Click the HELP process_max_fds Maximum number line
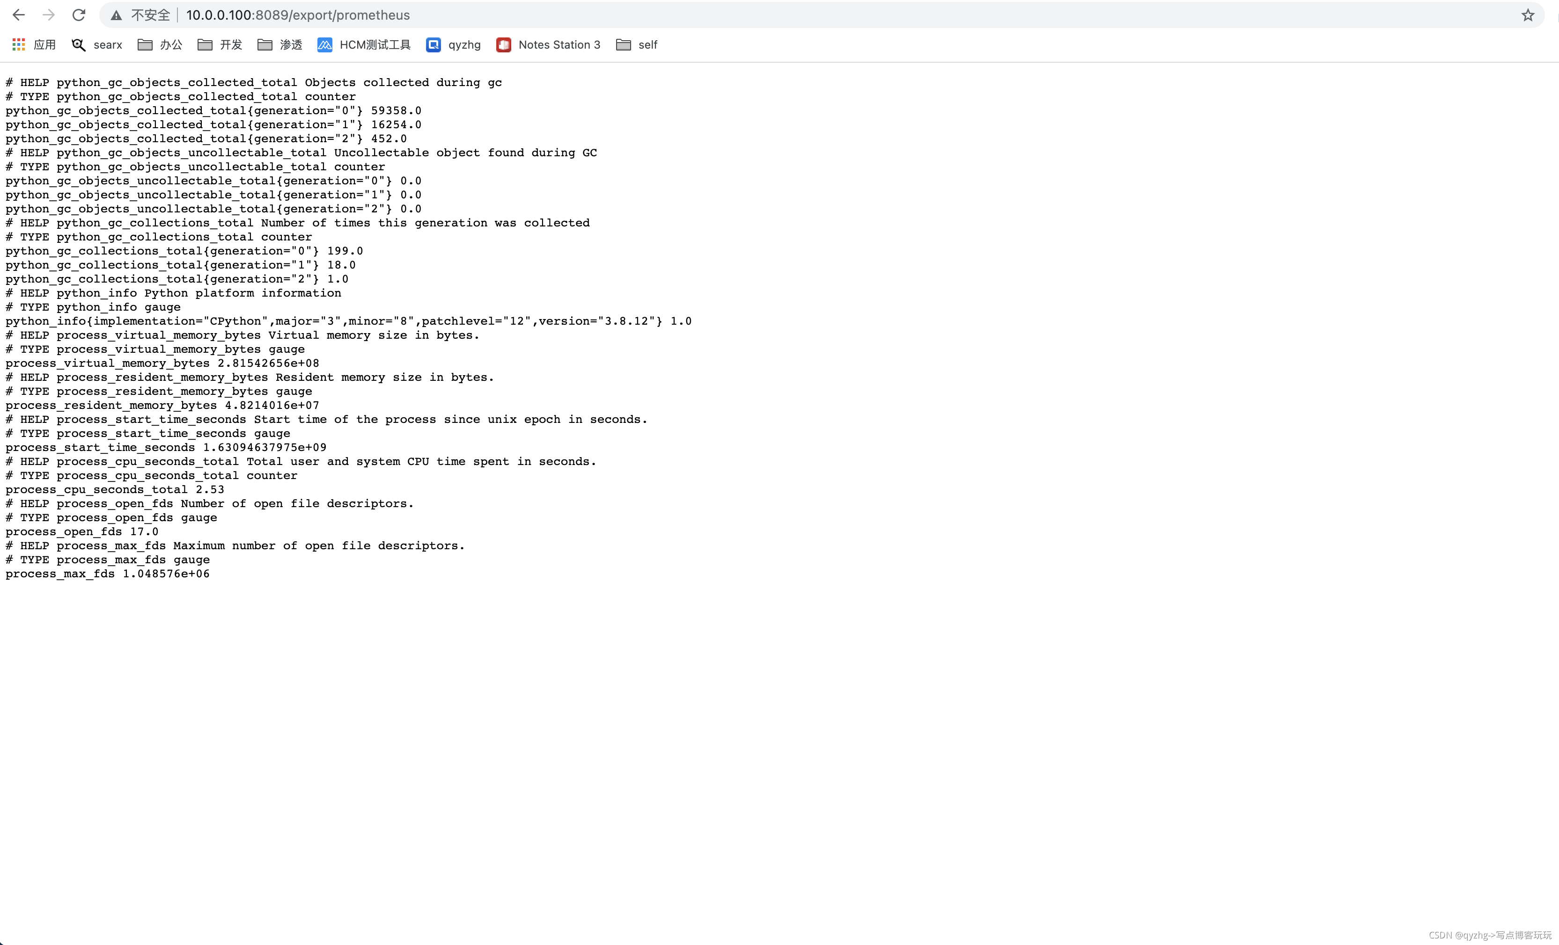1559x945 pixels. (235, 545)
